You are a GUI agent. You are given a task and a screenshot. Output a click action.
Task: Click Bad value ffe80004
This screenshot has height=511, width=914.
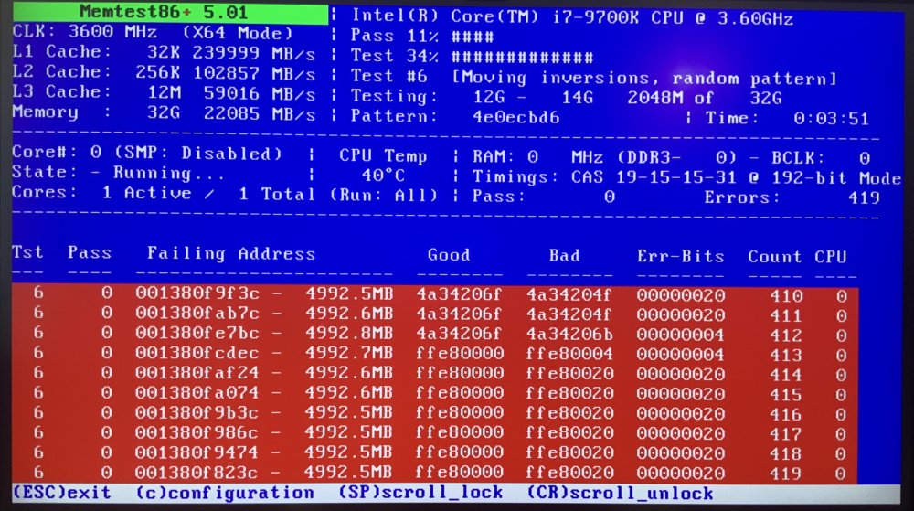coord(569,354)
